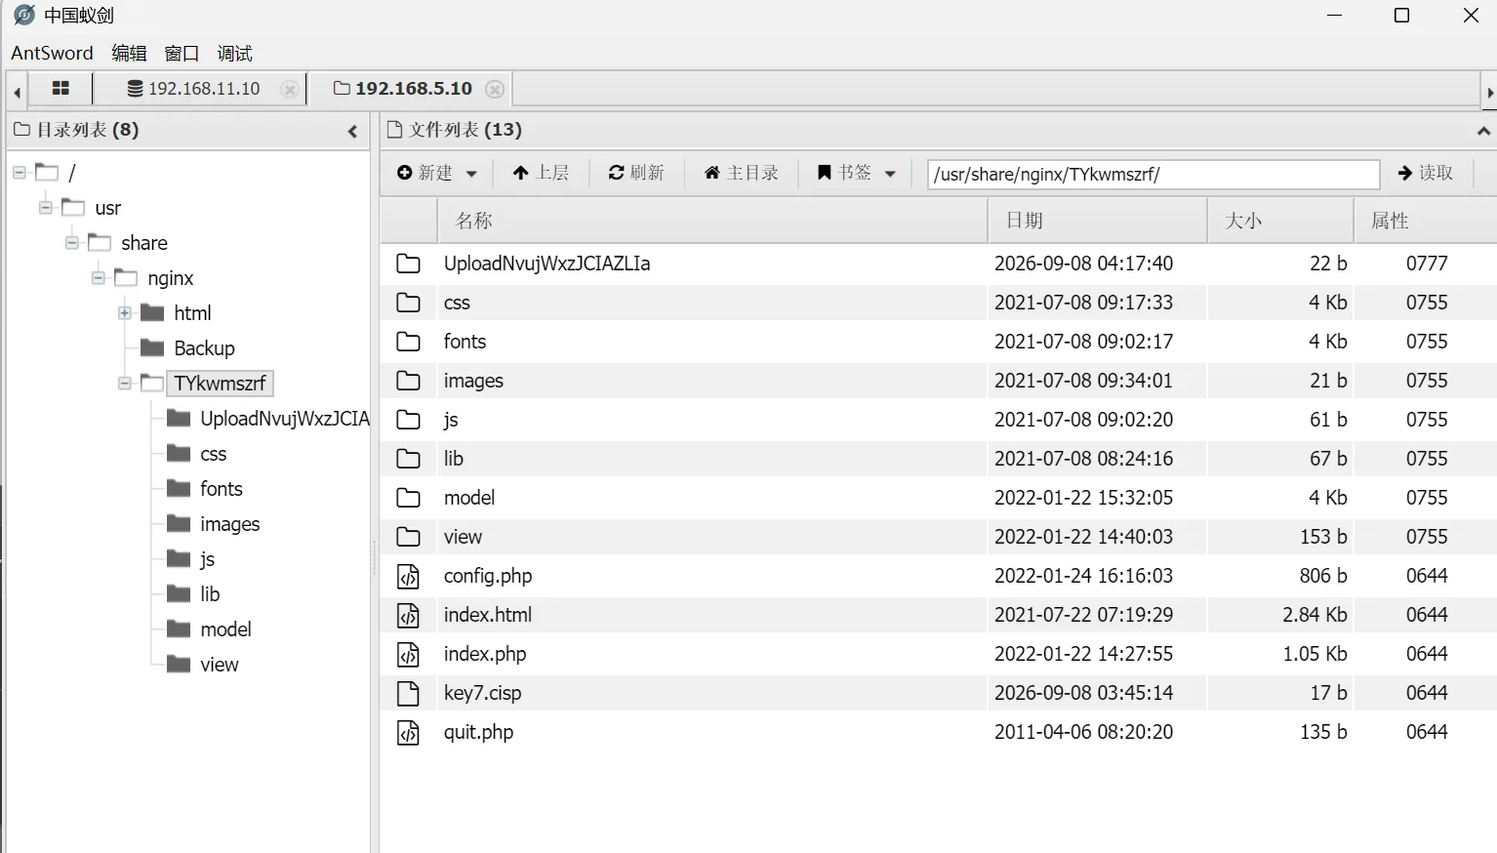Click folder icon of css file row
The height and width of the screenshot is (853, 1497).
pos(408,303)
